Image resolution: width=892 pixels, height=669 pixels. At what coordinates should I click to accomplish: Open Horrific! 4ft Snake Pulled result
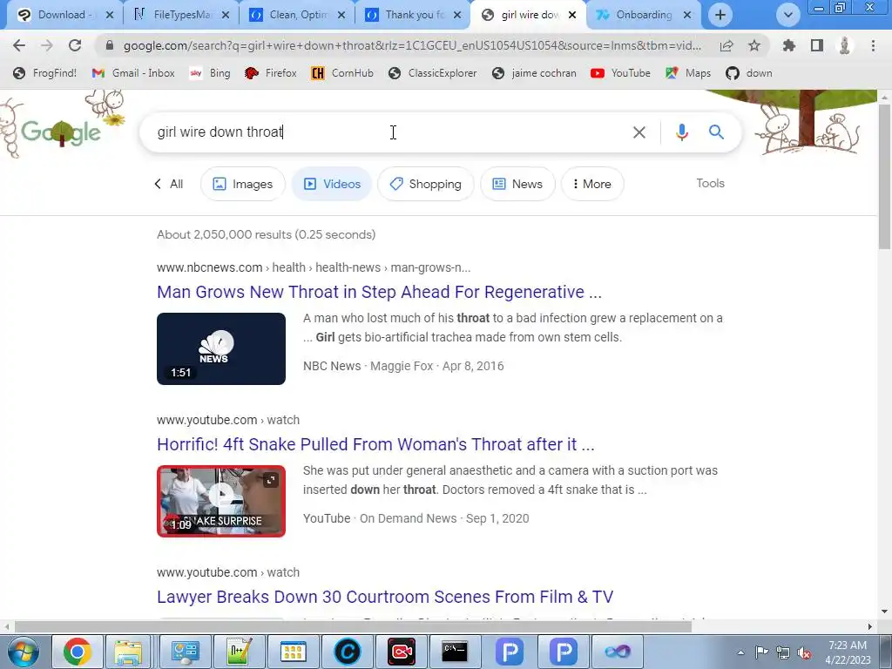[375, 444]
